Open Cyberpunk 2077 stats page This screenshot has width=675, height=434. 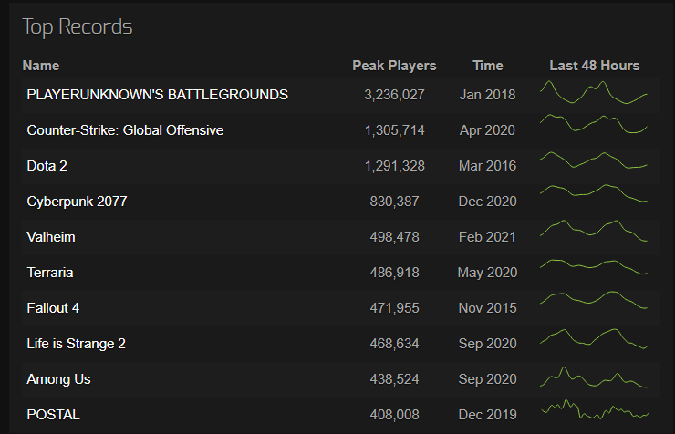(77, 201)
